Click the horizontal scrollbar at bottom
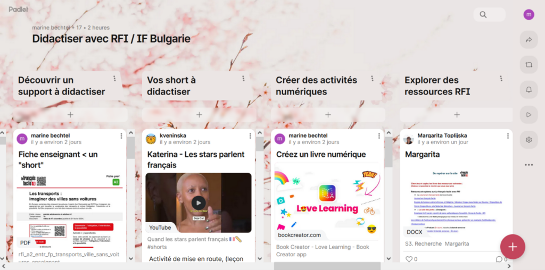 point(327,266)
